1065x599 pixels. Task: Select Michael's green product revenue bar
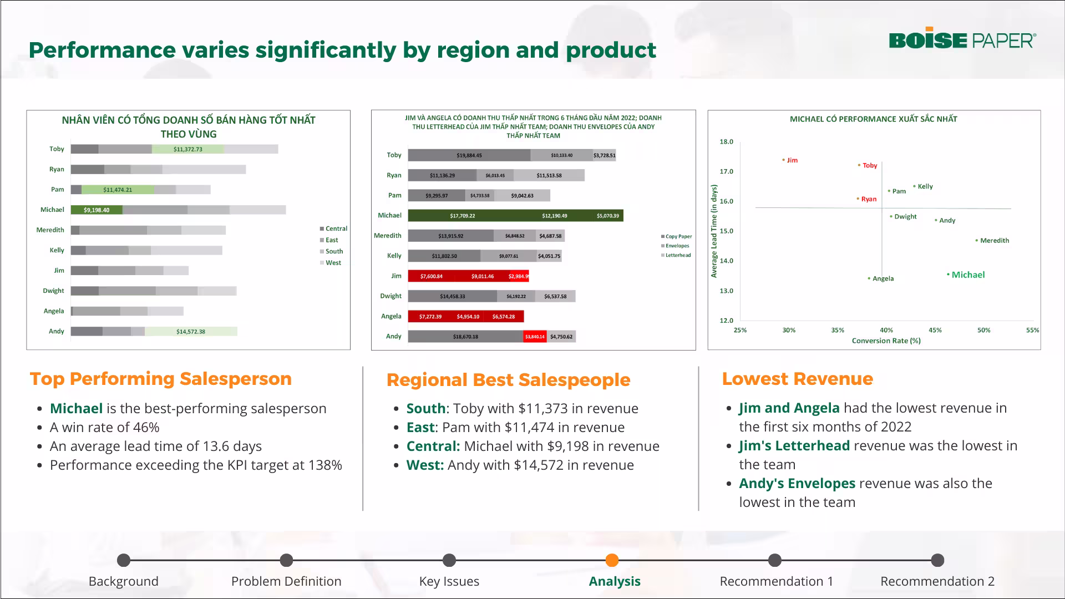(x=515, y=215)
